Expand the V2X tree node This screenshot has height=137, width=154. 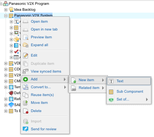tap(6, 75)
